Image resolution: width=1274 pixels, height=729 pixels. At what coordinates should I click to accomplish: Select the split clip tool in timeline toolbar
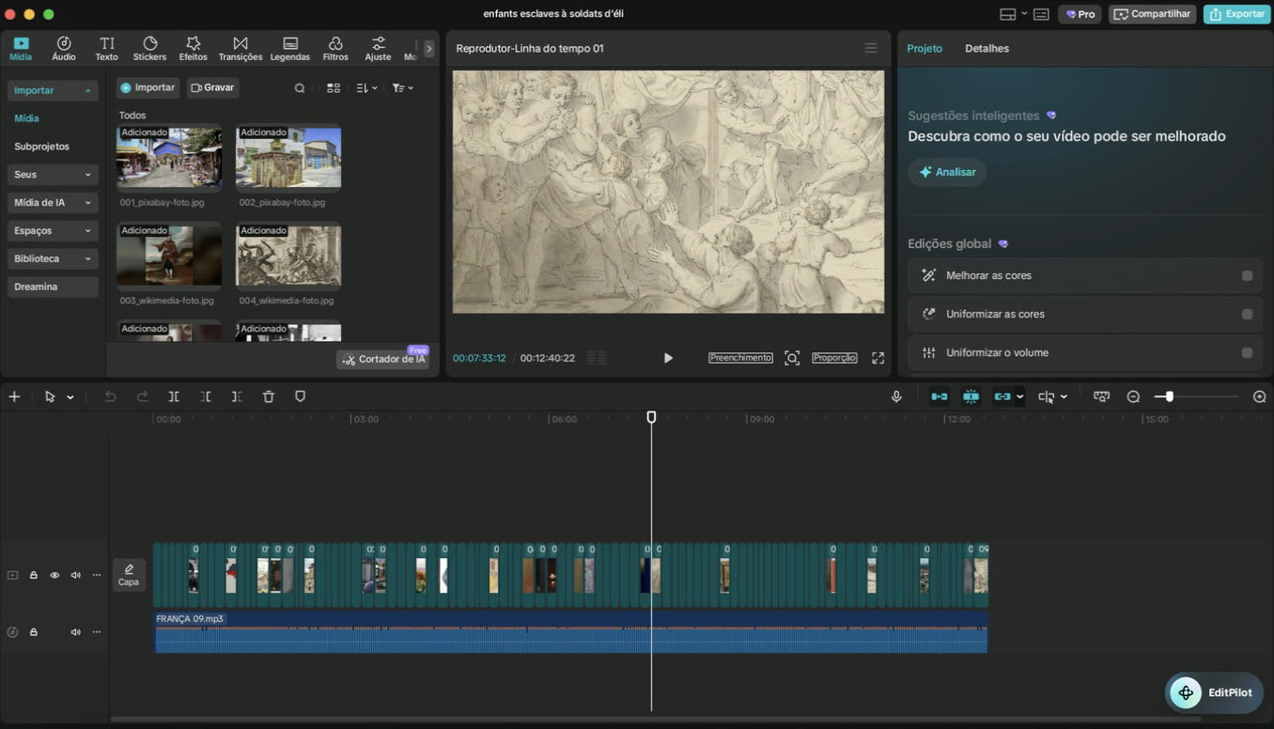pos(174,396)
